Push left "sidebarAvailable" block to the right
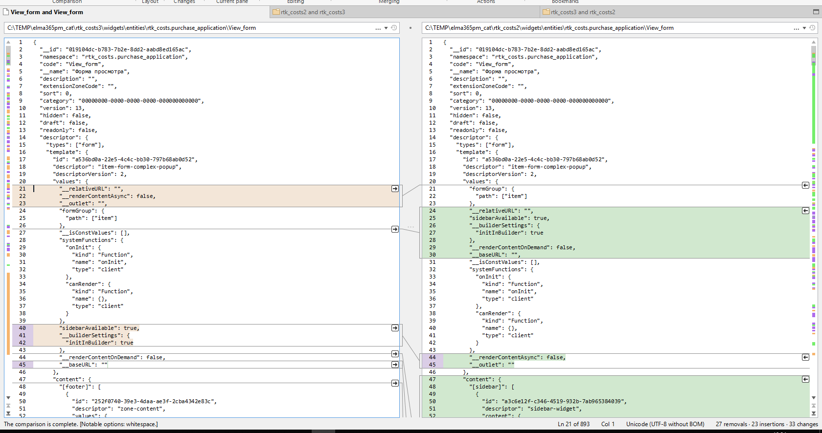Image resolution: width=822 pixels, height=433 pixels. tap(395, 328)
